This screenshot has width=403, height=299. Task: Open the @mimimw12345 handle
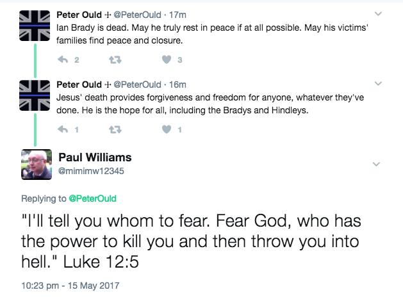[x=91, y=170]
